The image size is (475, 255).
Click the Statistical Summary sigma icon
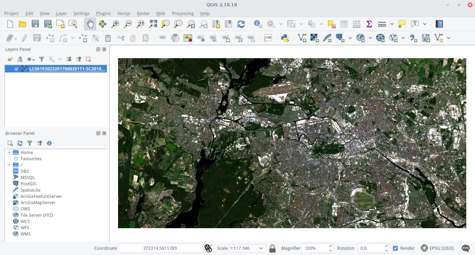(x=369, y=24)
